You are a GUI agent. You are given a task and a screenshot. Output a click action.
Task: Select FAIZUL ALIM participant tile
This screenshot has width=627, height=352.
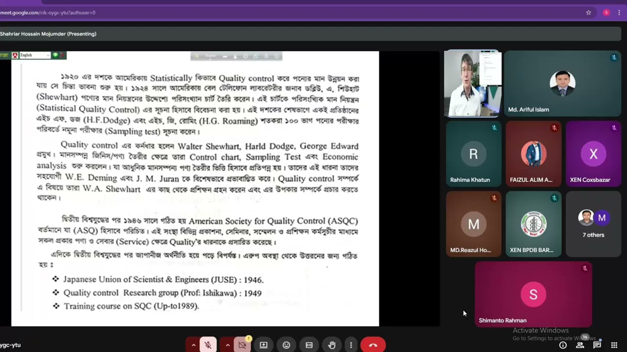coord(533,154)
